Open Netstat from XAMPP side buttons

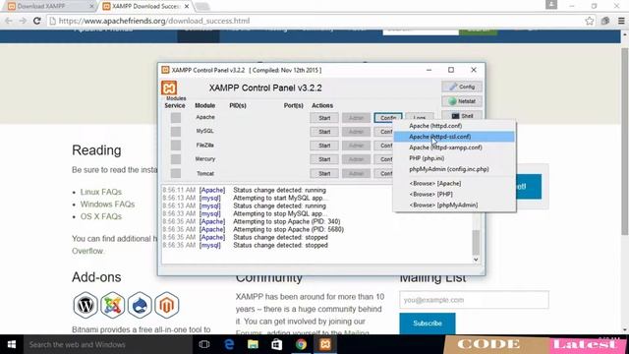[462, 101]
